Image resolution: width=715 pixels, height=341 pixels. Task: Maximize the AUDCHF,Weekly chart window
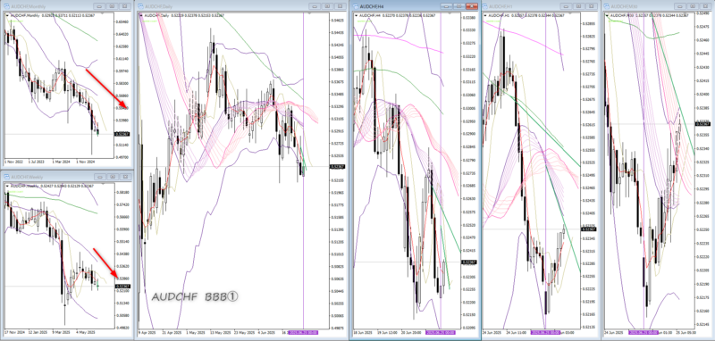pos(113,177)
